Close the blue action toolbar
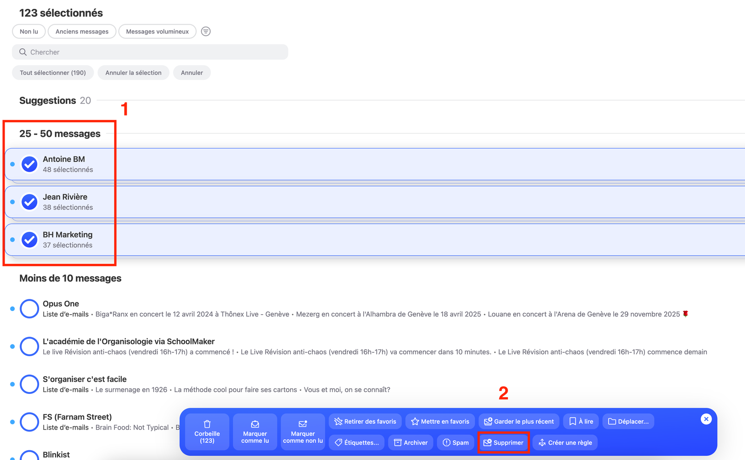This screenshot has width=745, height=460. pyautogui.click(x=706, y=419)
